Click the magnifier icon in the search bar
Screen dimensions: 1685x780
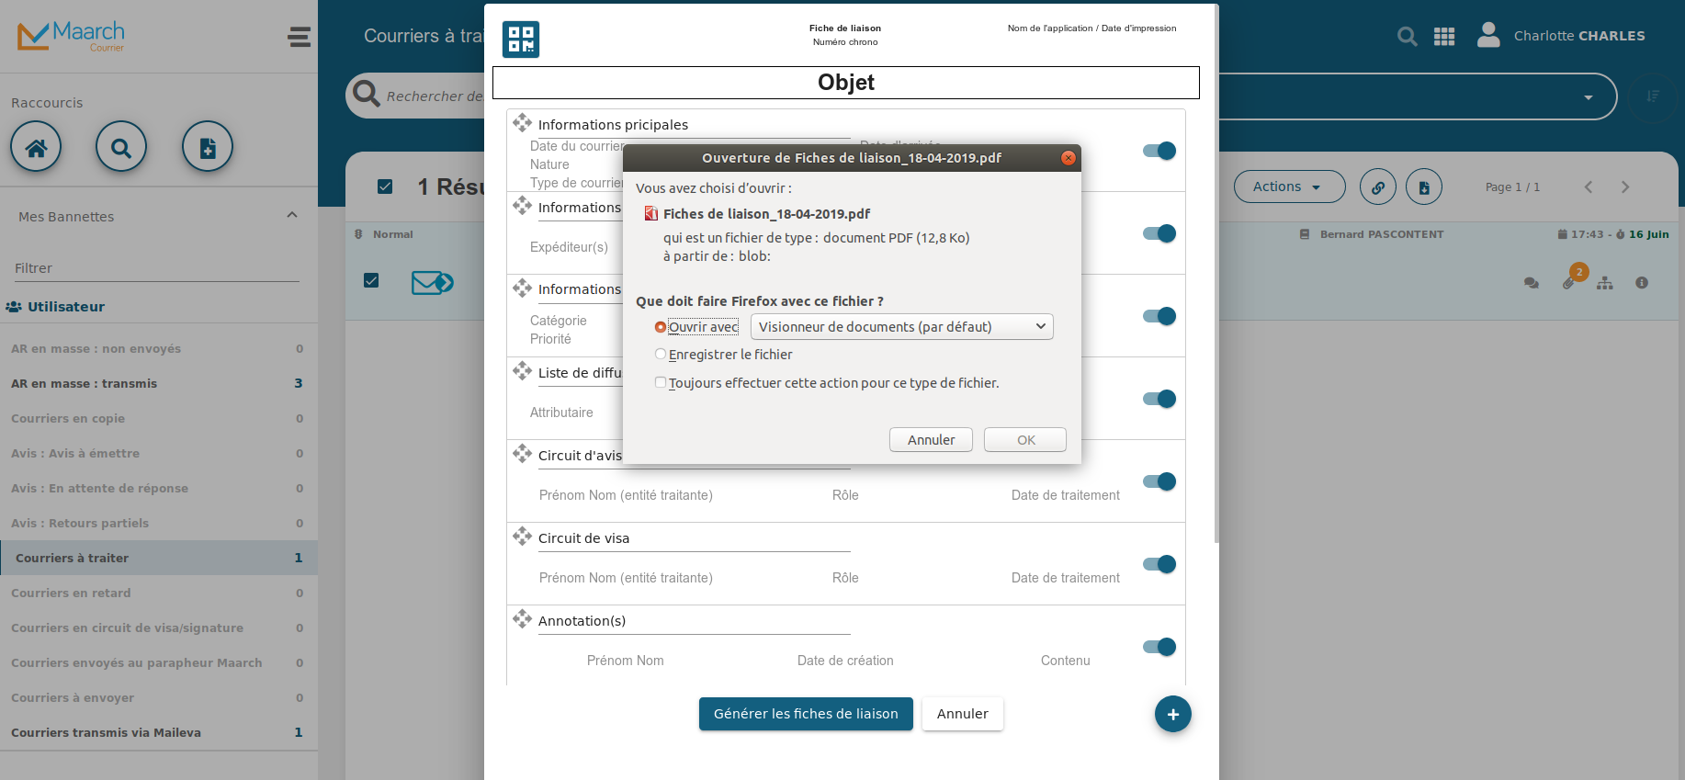click(x=367, y=94)
